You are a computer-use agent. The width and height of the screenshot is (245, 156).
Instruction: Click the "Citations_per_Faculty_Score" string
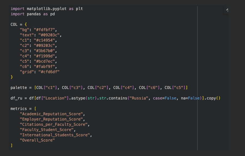pyautogui.click(x=54, y=124)
